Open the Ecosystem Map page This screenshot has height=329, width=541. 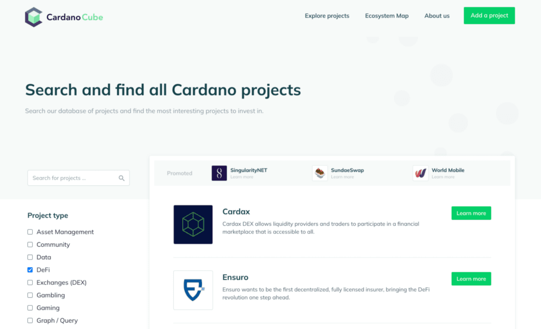[x=387, y=16]
